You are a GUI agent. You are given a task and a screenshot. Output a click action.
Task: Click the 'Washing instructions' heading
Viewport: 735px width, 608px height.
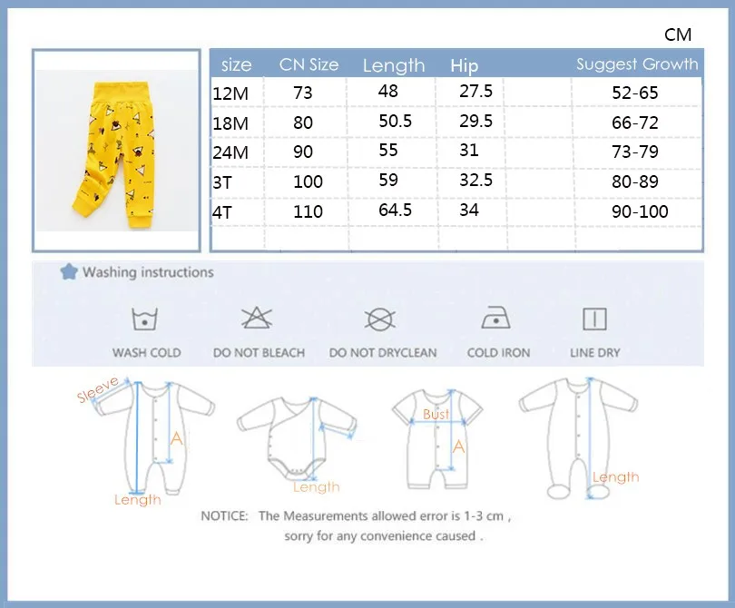point(148,272)
